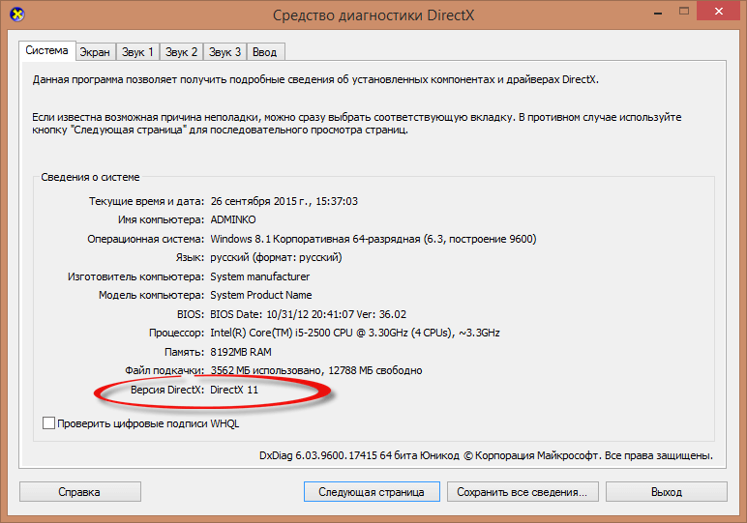Click the Справка button

coord(79,492)
